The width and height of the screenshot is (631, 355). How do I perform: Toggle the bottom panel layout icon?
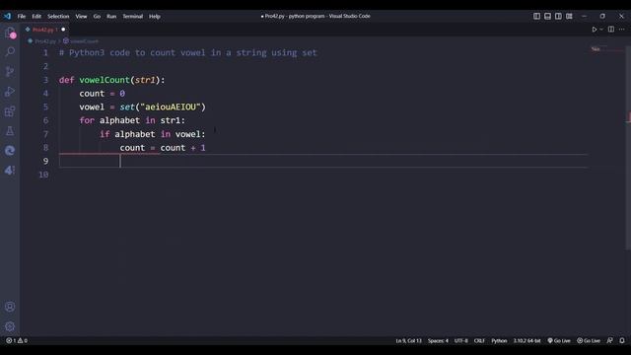tap(548, 16)
